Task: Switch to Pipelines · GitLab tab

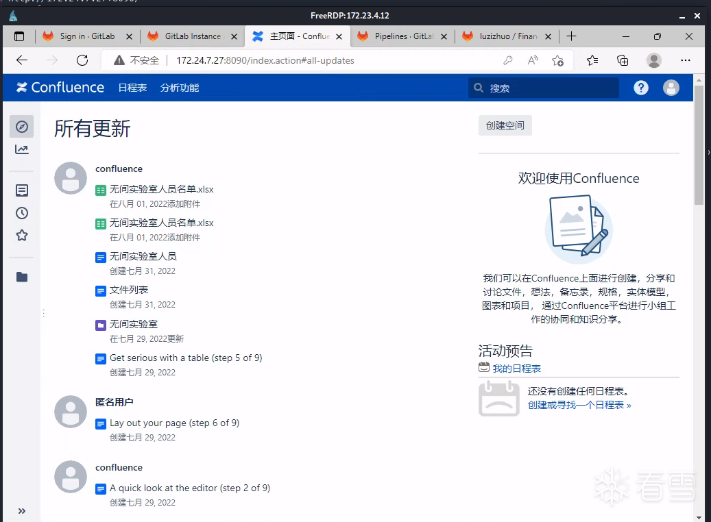Action: pos(404,36)
